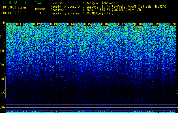Click the 0617 time marker
This screenshot has width=178, height=113.
[121, 24]
